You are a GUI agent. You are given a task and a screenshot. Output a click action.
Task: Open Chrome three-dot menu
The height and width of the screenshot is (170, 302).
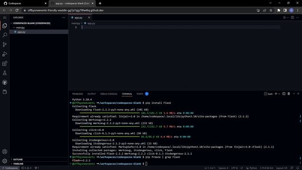(x=298, y=10)
